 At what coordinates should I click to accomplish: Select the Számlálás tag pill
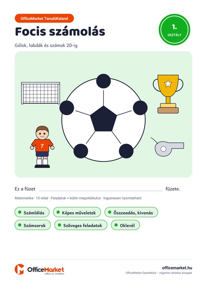coord(32,212)
